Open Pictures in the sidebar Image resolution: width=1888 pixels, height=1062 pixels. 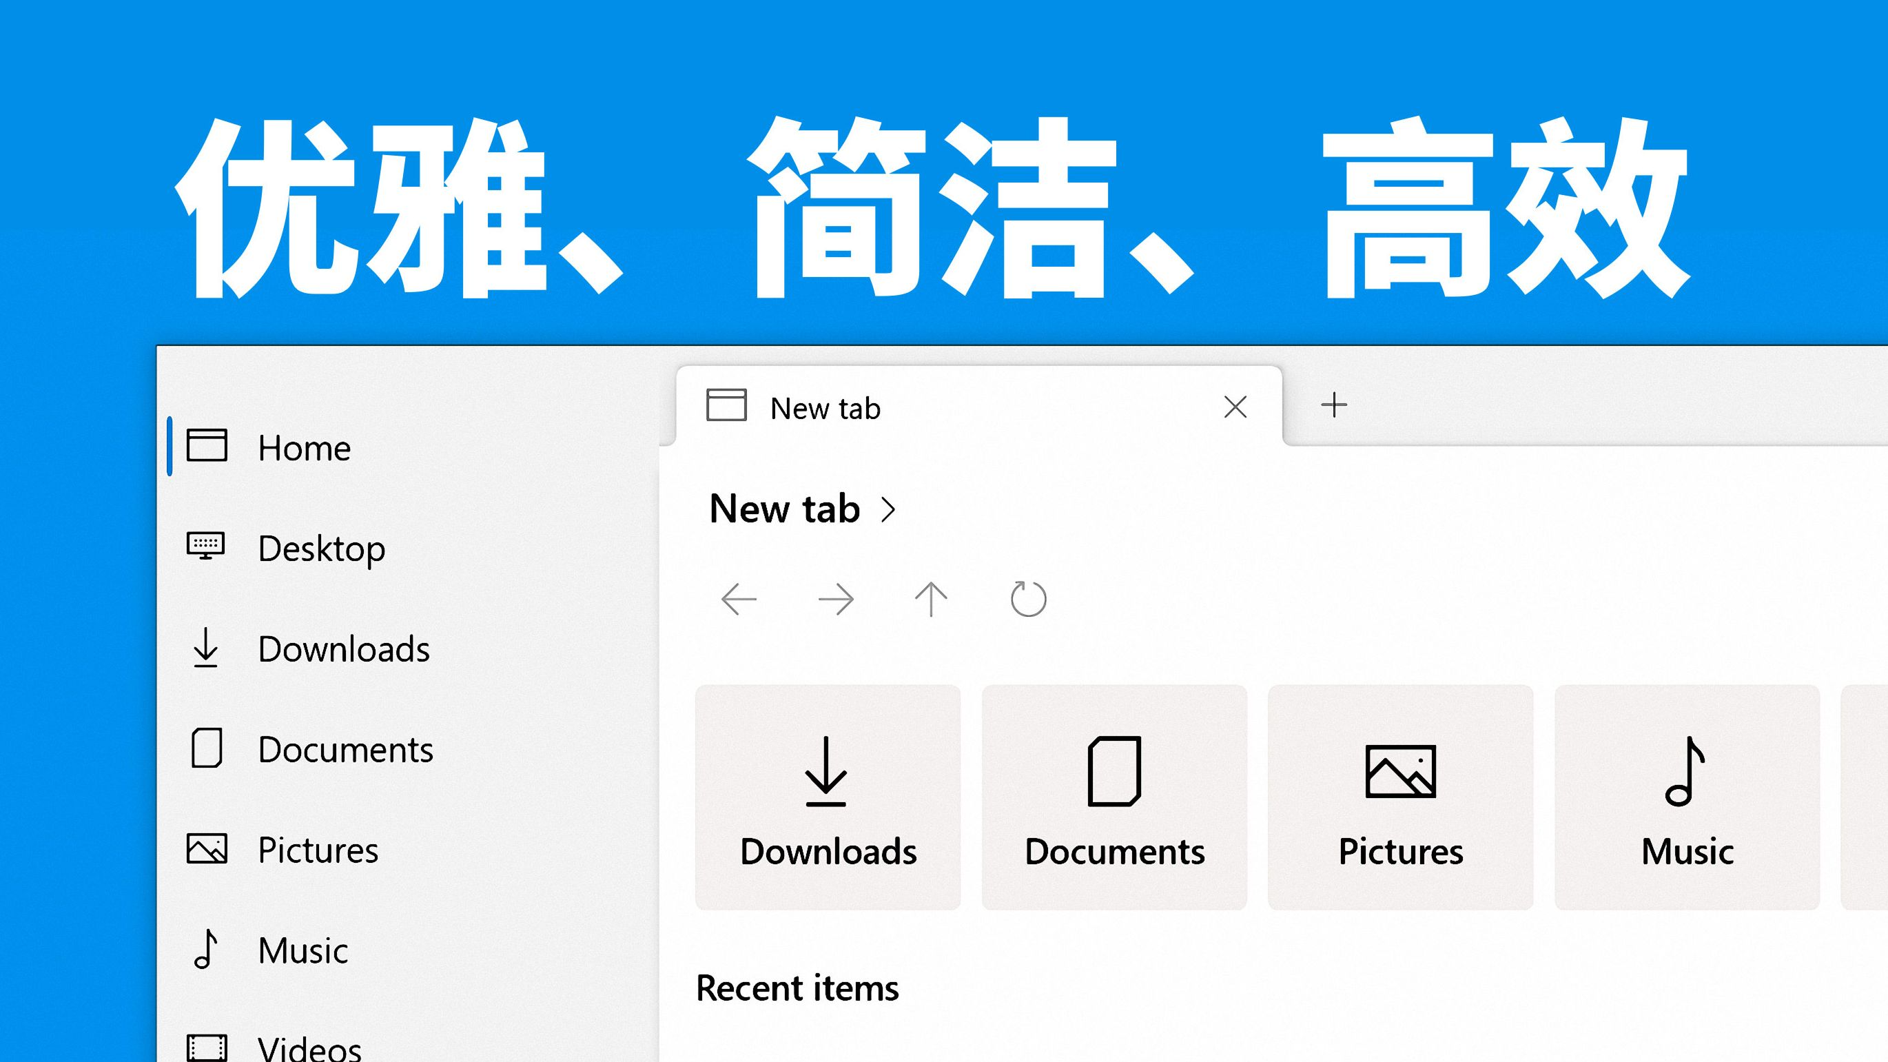[x=318, y=850]
